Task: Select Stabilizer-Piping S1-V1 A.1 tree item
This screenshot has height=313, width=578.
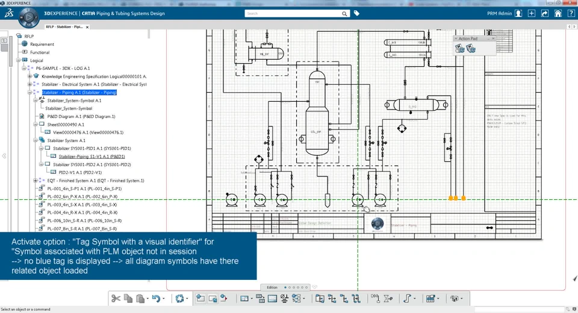Action: click(x=92, y=156)
